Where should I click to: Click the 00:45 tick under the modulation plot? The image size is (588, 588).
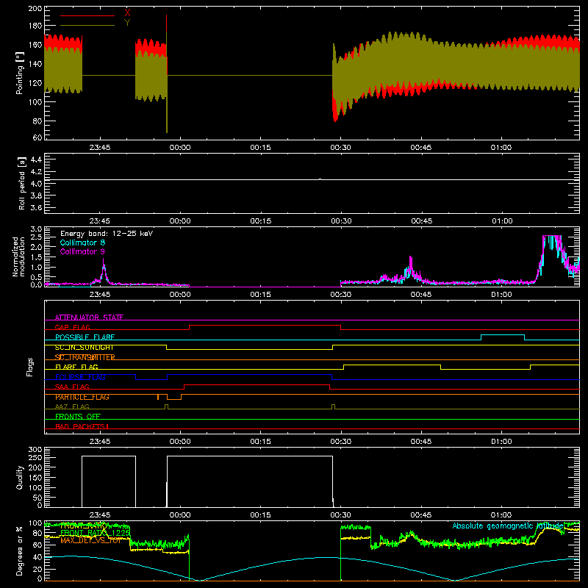tap(421, 295)
